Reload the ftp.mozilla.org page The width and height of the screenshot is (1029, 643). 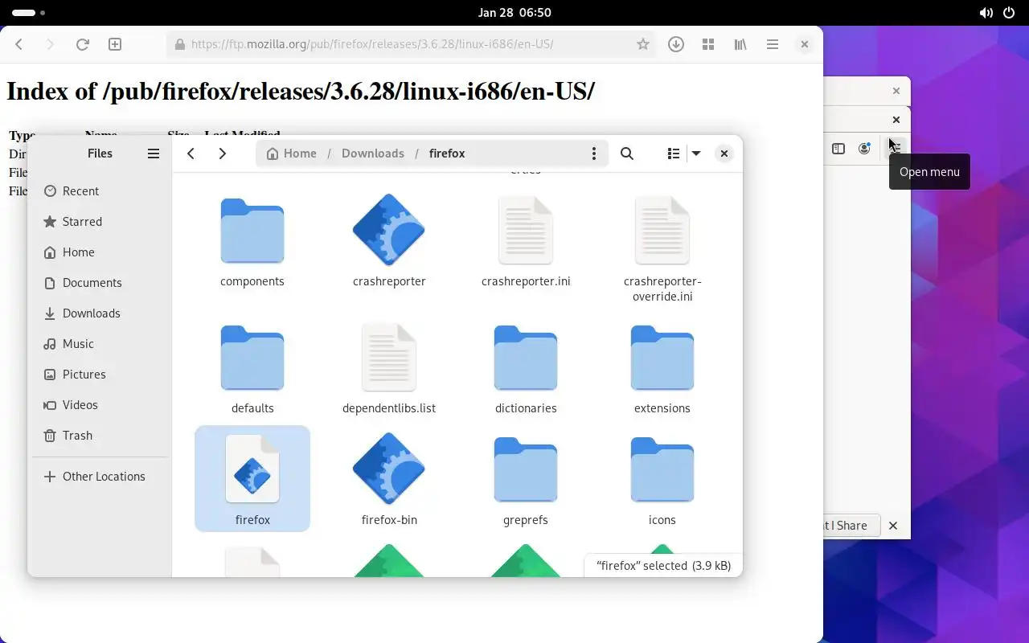click(x=82, y=45)
